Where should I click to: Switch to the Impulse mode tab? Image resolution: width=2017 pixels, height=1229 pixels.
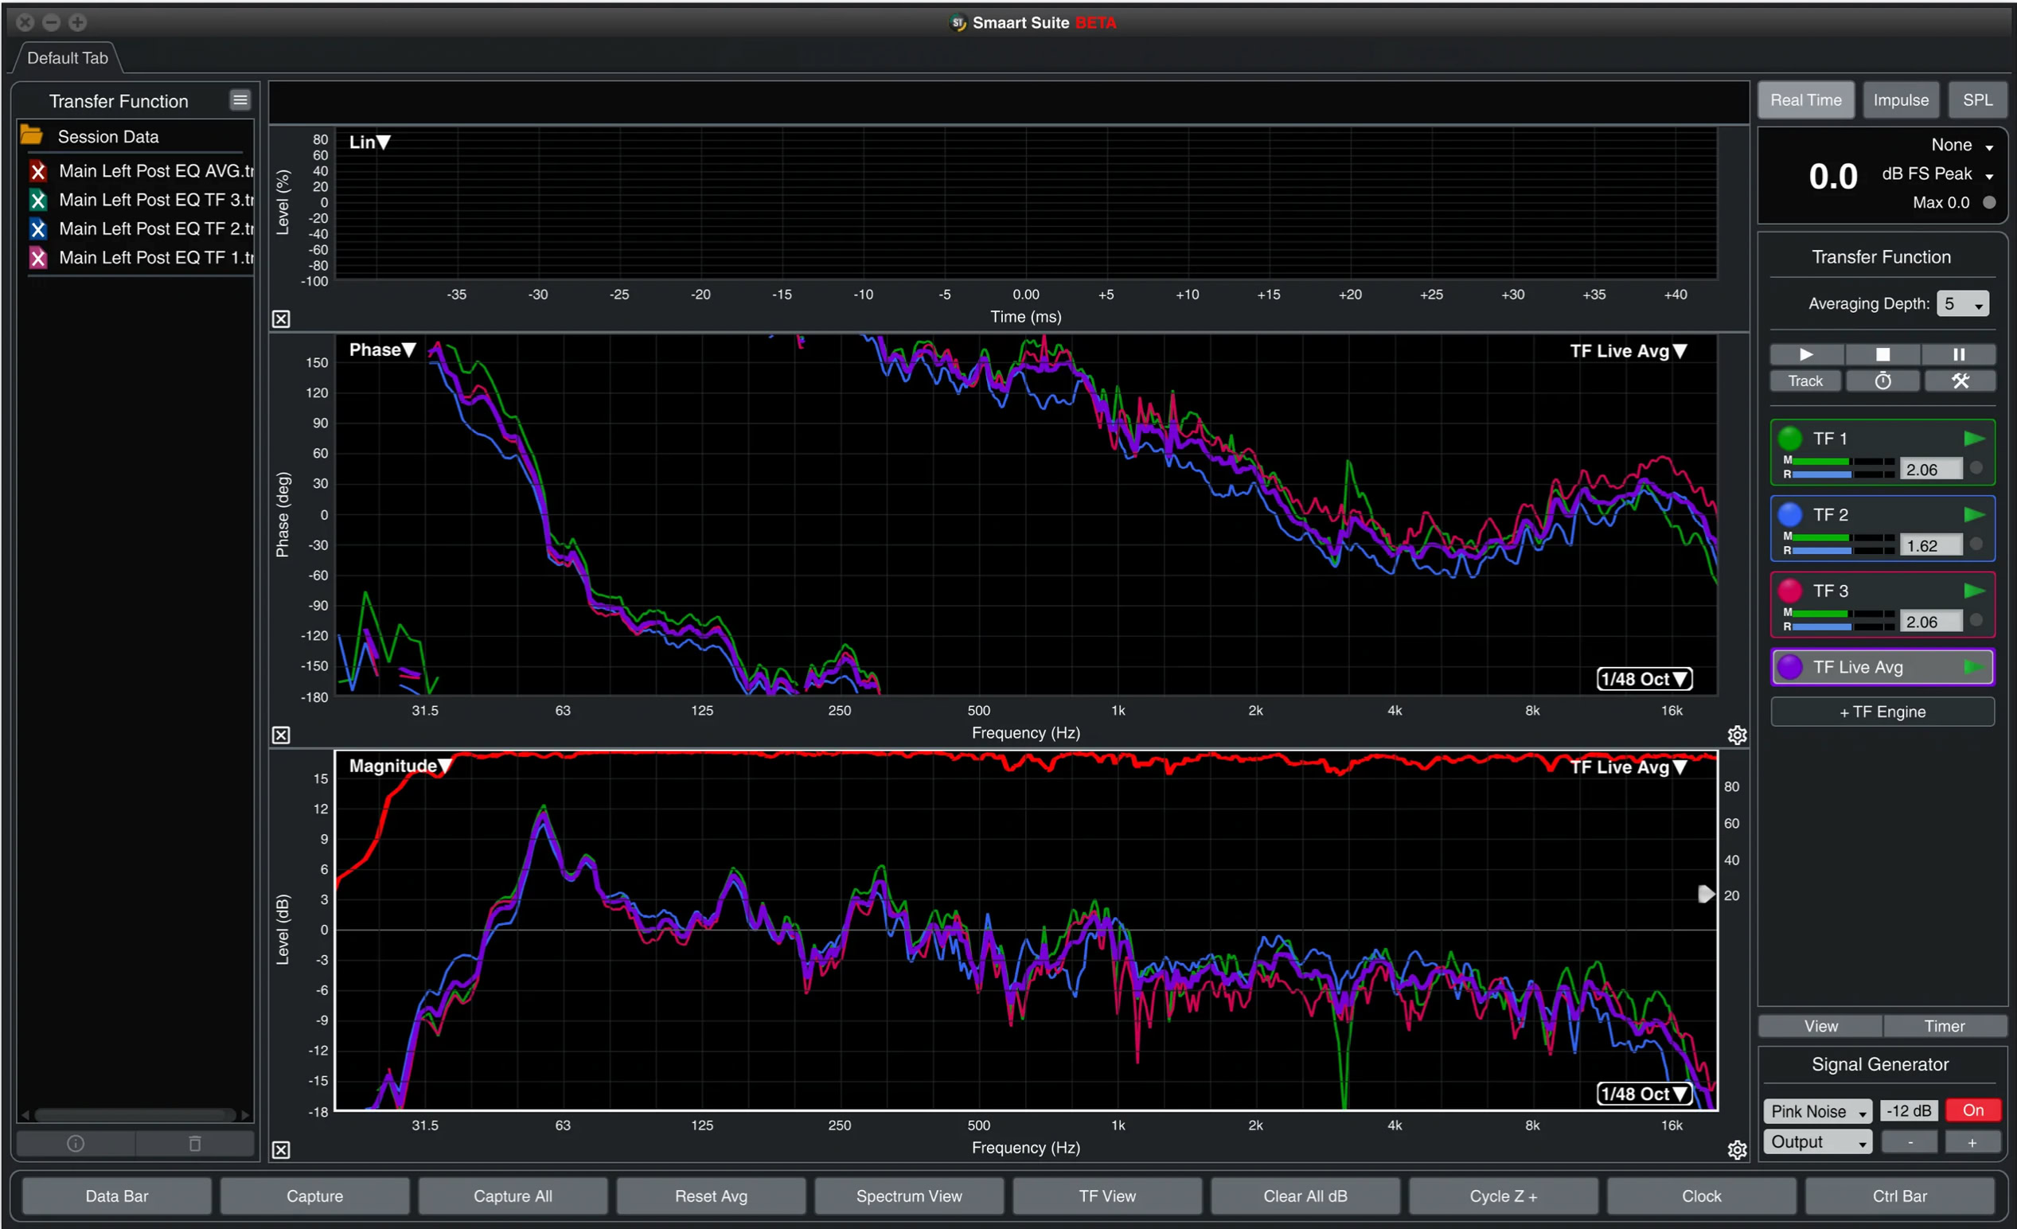pos(1900,99)
